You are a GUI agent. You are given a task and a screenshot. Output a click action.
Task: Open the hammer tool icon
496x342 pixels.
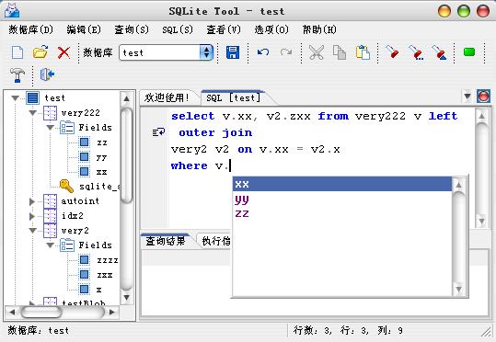tap(17, 74)
